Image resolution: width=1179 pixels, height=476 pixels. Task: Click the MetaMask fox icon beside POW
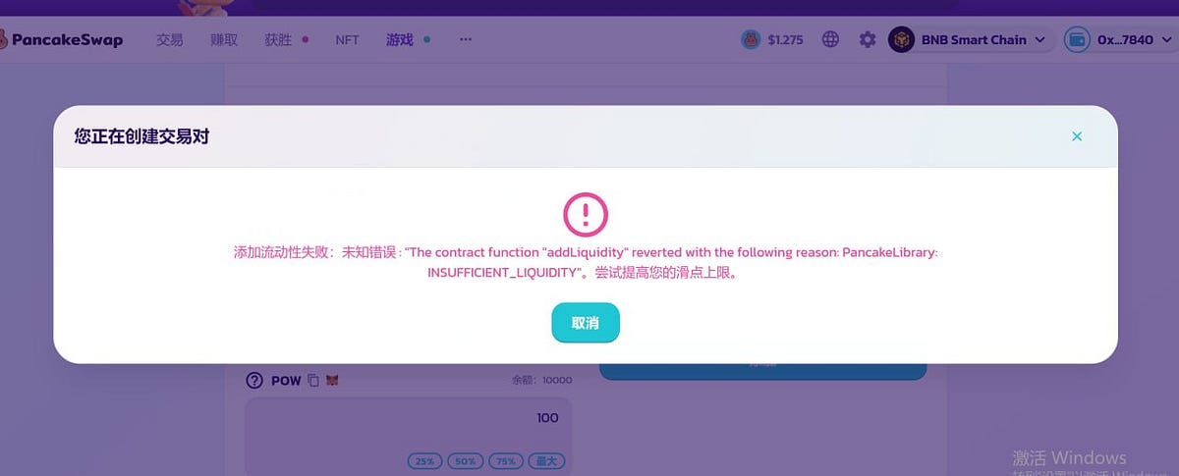332,380
